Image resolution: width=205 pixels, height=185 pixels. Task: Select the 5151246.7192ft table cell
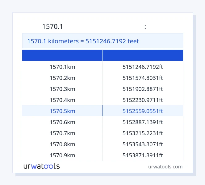point(143,67)
